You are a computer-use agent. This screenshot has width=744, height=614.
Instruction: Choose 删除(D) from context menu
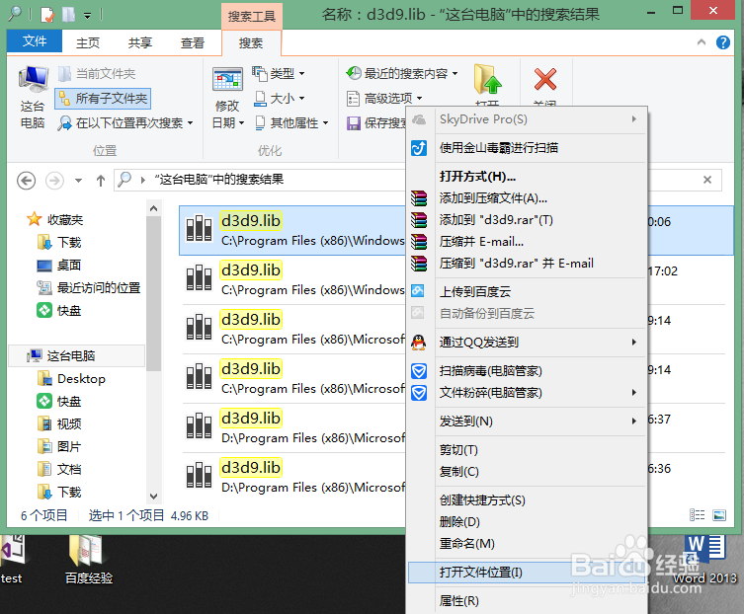pyautogui.click(x=527, y=522)
